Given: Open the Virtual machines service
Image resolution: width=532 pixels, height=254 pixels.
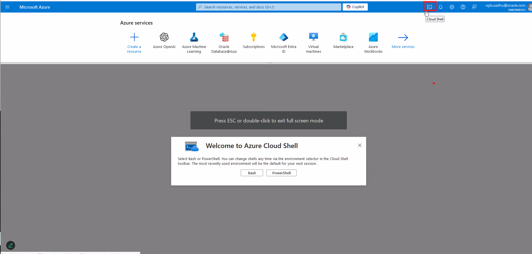Looking at the screenshot, I should pyautogui.click(x=313, y=37).
